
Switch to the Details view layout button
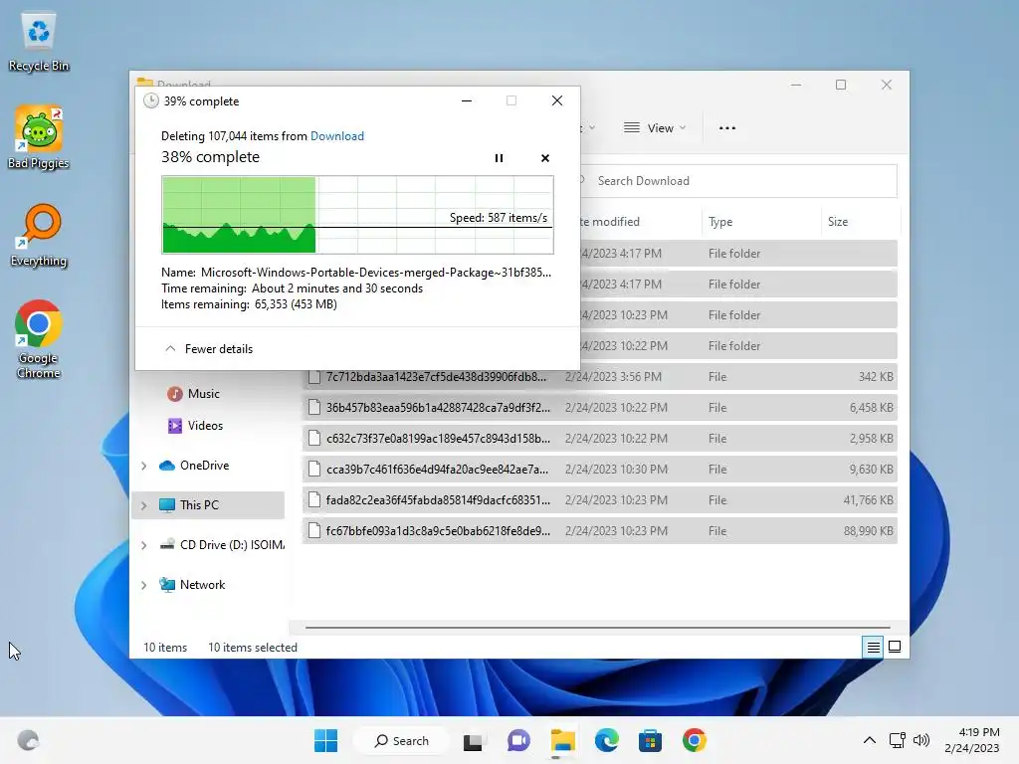(873, 647)
